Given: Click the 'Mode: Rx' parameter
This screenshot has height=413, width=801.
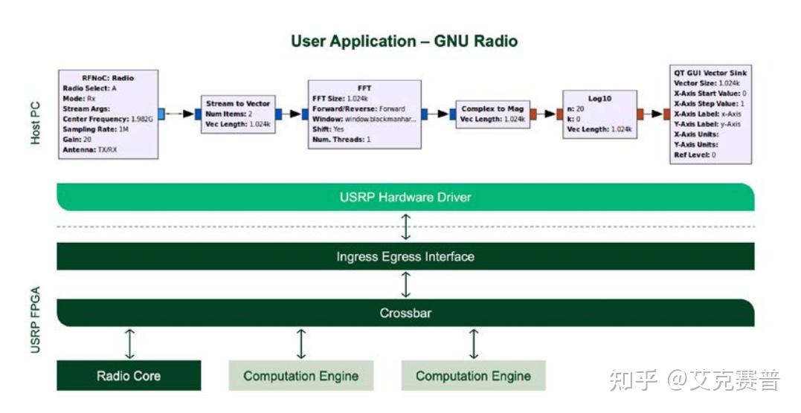Looking at the screenshot, I should pyautogui.click(x=79, y=99).
